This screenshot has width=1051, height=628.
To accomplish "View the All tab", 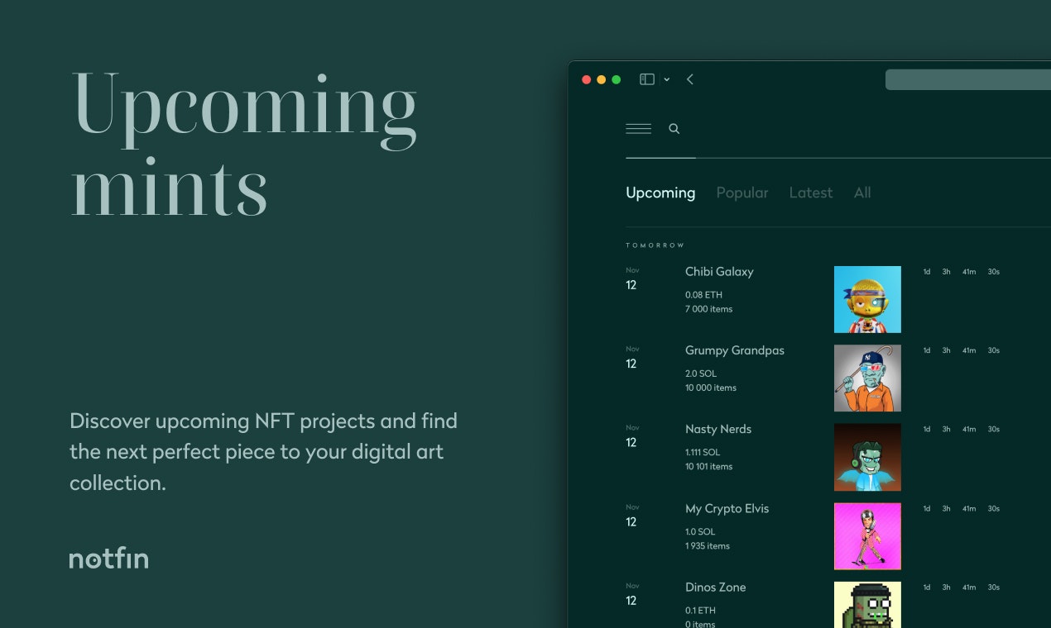I will pos(861,193).
